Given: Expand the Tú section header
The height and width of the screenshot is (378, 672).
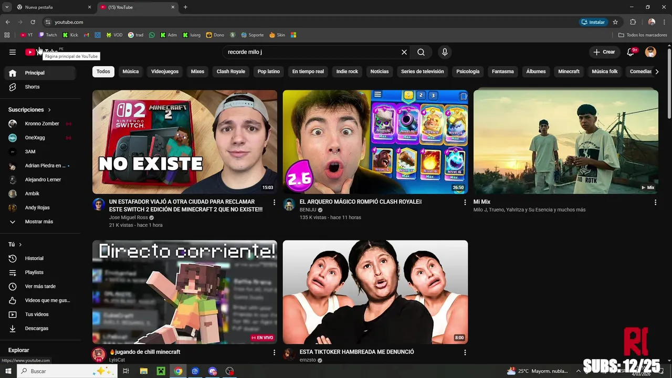Looking at the screenshot, I should pos(15,245).
